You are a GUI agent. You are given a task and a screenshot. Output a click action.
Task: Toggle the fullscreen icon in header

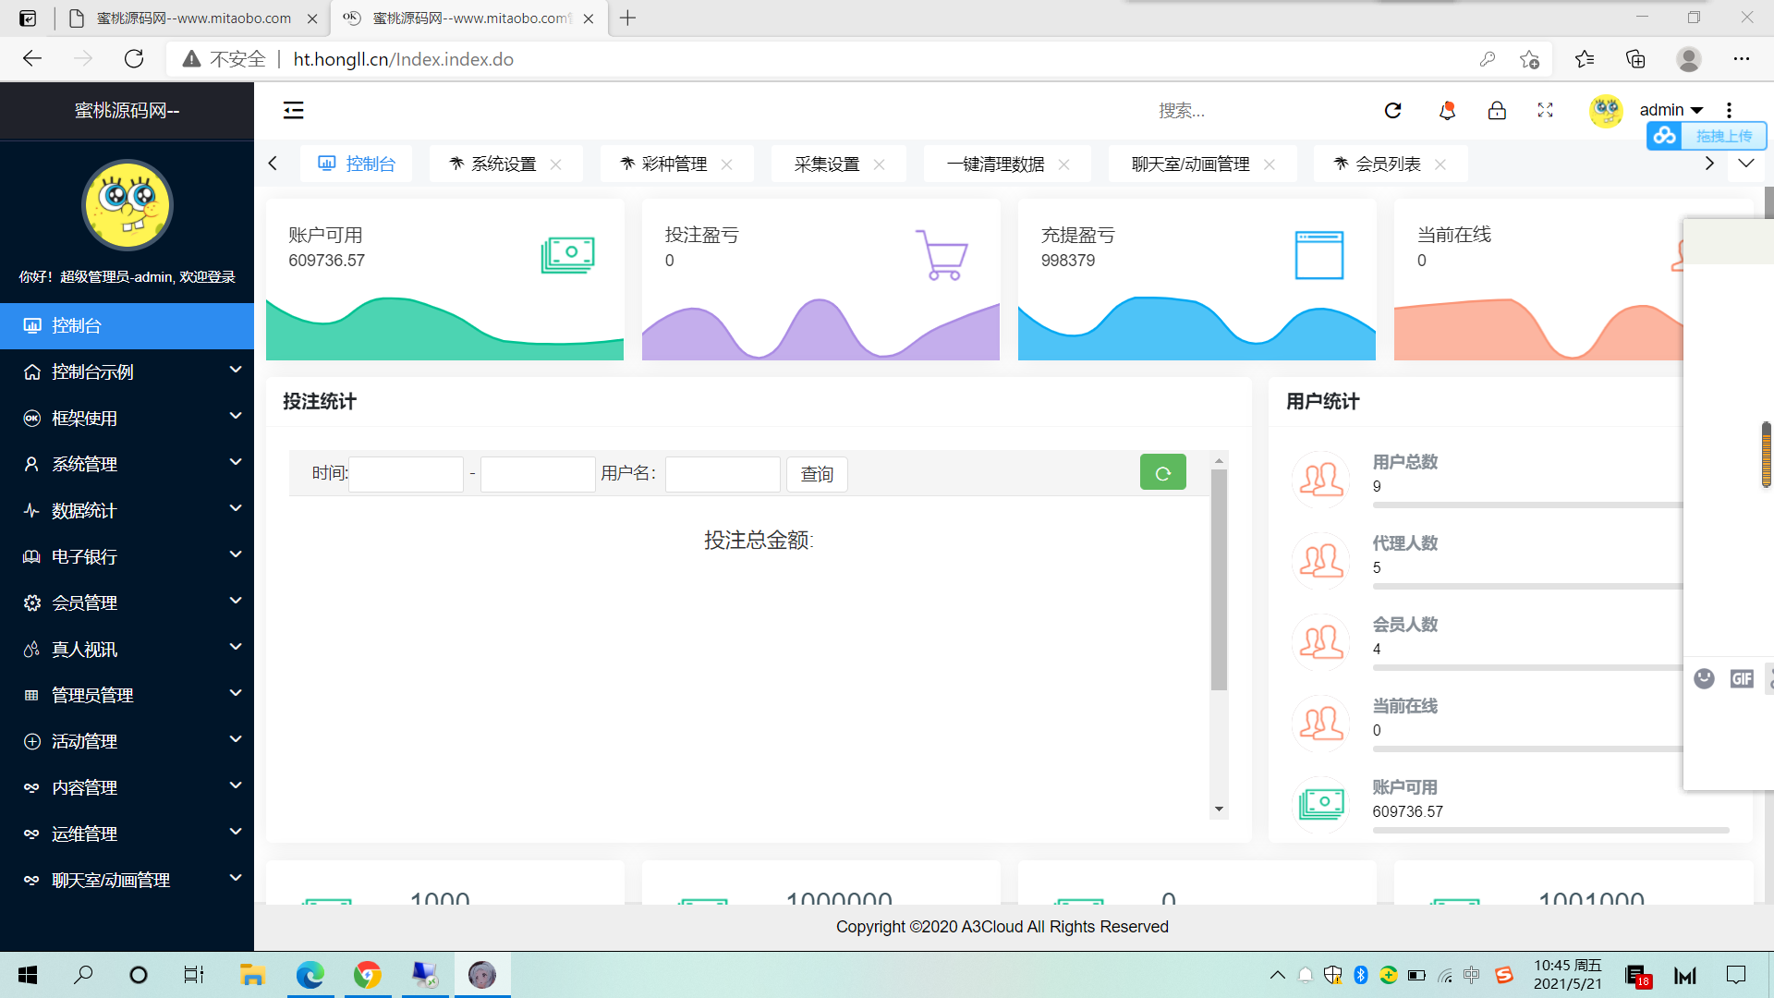click(x=1545, y=111)
